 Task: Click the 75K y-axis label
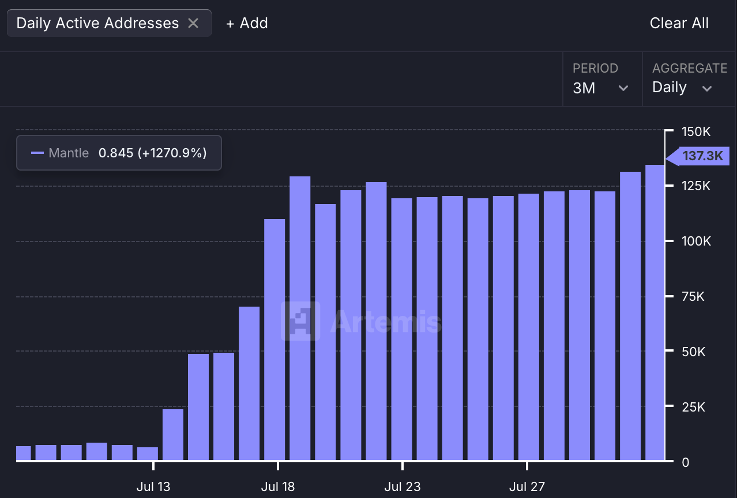(693, 296)
